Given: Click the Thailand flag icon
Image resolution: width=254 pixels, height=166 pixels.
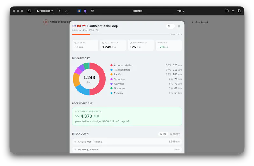Looking at the screenshot, I should point(74,26).
